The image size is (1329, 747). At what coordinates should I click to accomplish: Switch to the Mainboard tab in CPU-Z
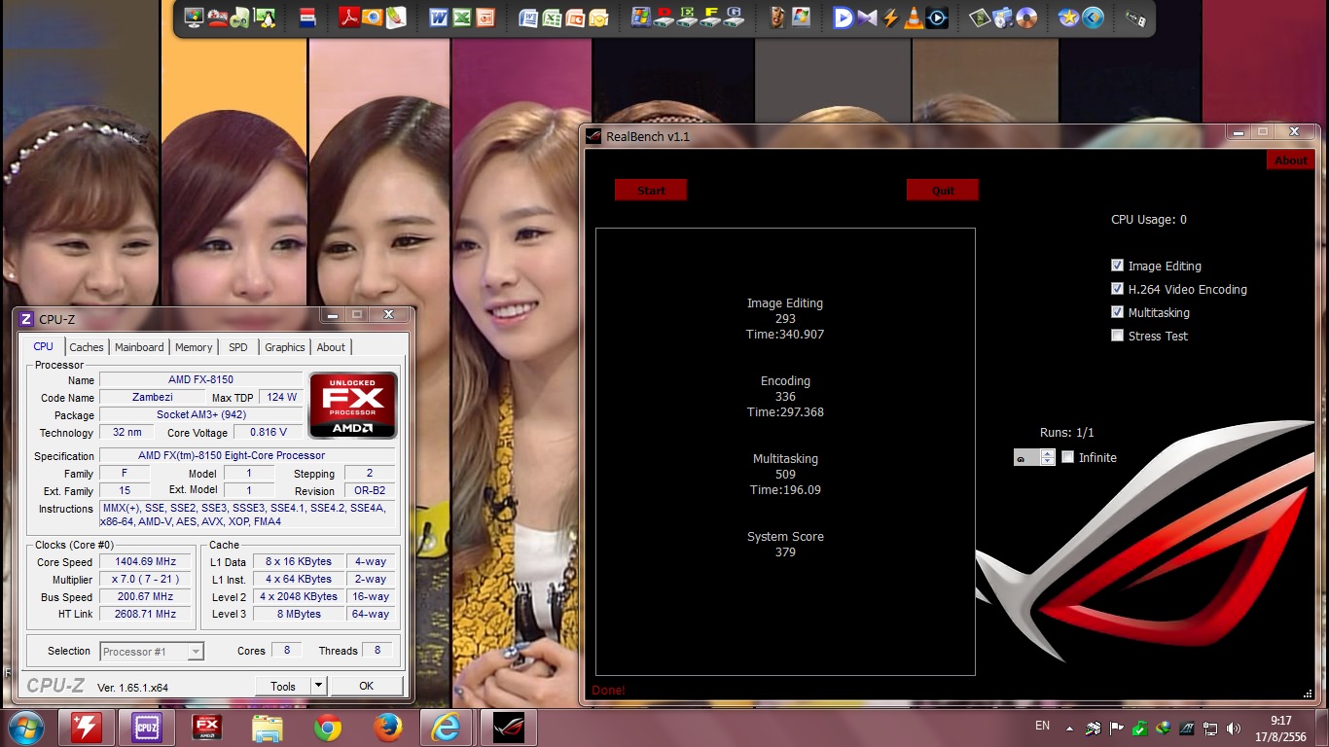(x=139, y=347)
